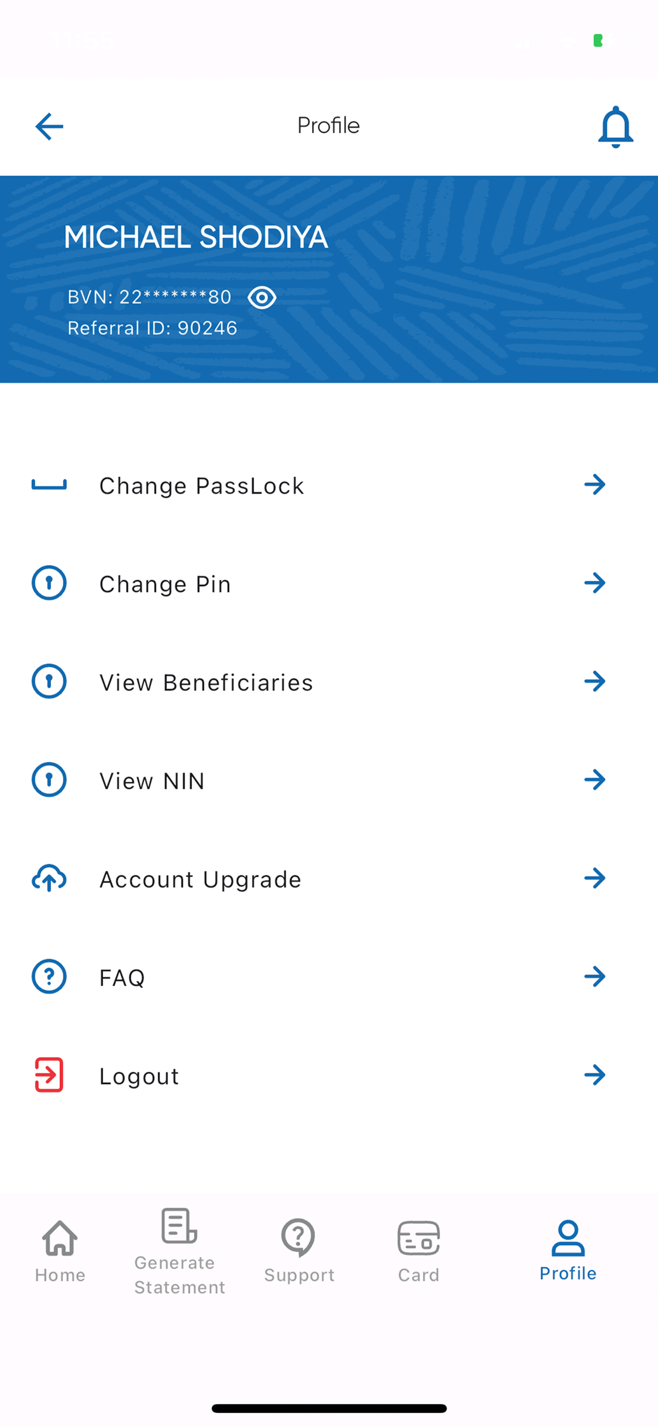Expand View Beneficiaries using its arrow
The width and height of the screenshot is (658, 1427).
pos(595,681)
